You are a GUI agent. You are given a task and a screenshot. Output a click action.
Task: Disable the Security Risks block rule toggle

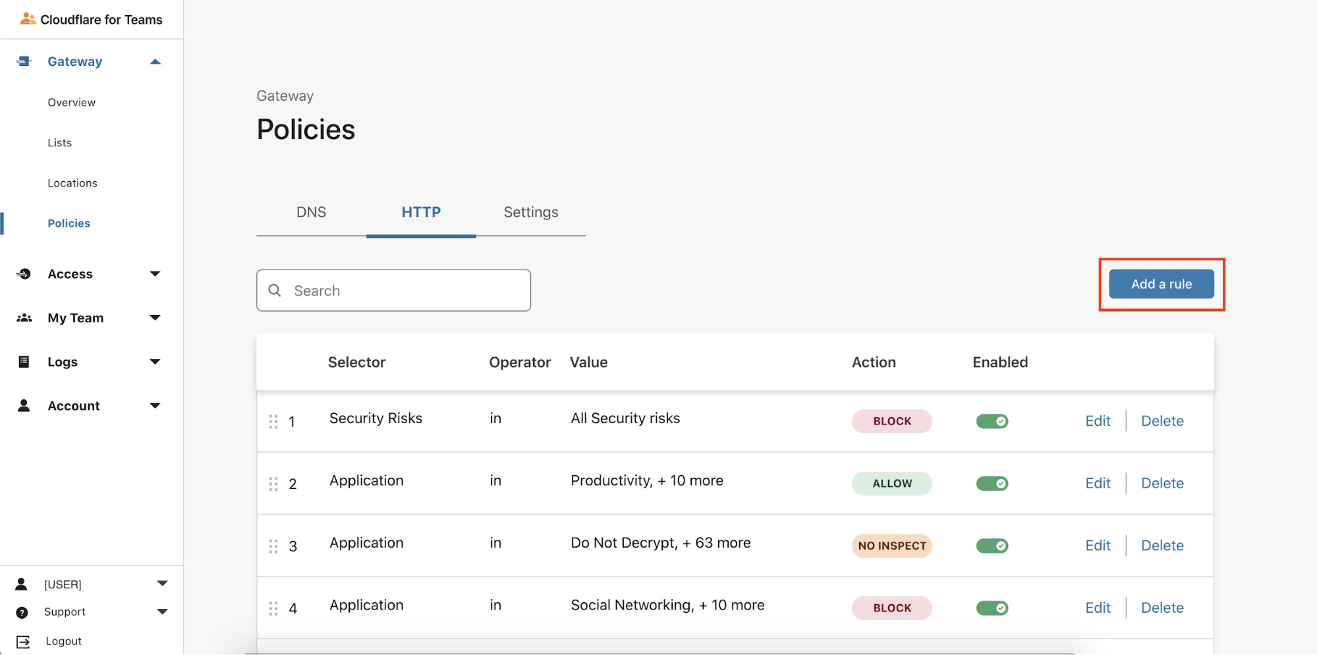992,421
